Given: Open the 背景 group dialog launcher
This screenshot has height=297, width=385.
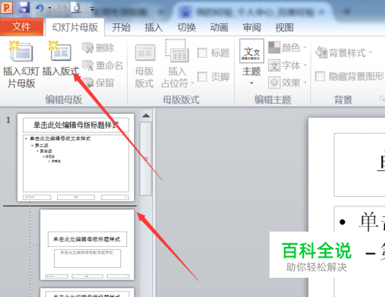Looking at the screenshot, I should [x=382, y=98].
